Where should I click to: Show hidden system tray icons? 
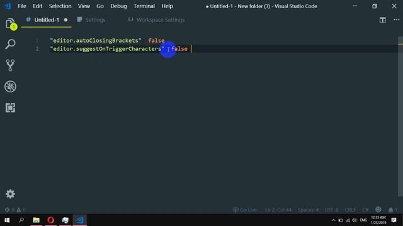point(333,220)
